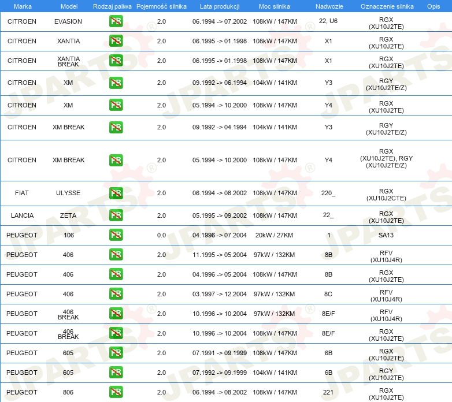This screenshot has height=402, width=452.
Task: Click the petrol icon in the Peugeot 806 row
Action: click(x=116, y=392)
